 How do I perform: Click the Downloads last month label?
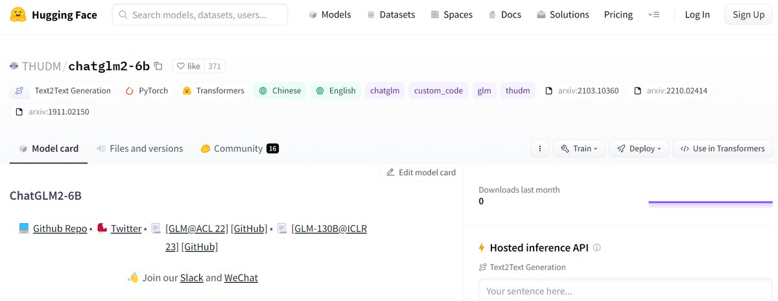click(x=519, y=189)
